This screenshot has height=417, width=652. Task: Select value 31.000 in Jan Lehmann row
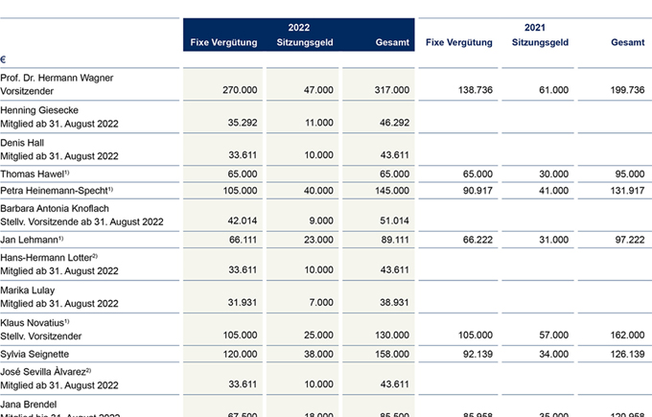click(x=553, y=240)
